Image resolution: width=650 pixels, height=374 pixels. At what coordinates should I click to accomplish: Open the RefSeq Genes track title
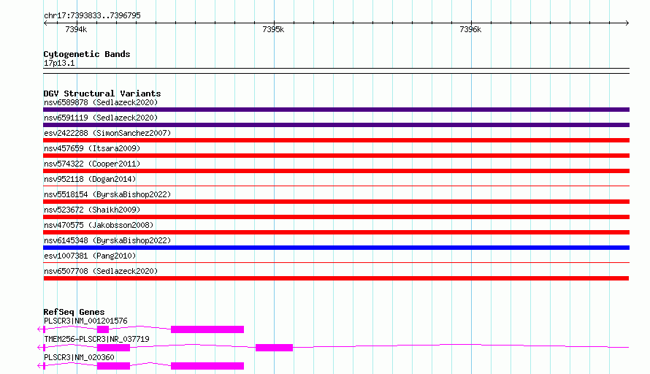(x=74, y=312)
